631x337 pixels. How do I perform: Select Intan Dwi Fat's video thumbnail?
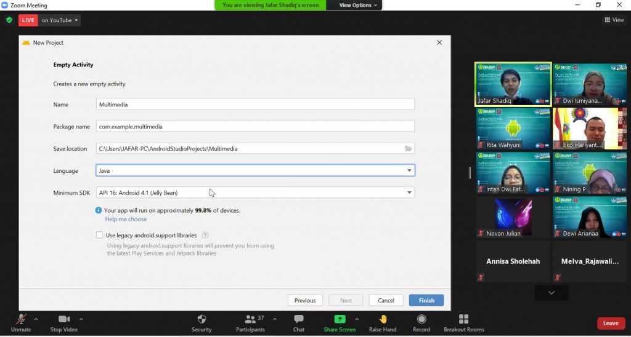pos(513,173)
